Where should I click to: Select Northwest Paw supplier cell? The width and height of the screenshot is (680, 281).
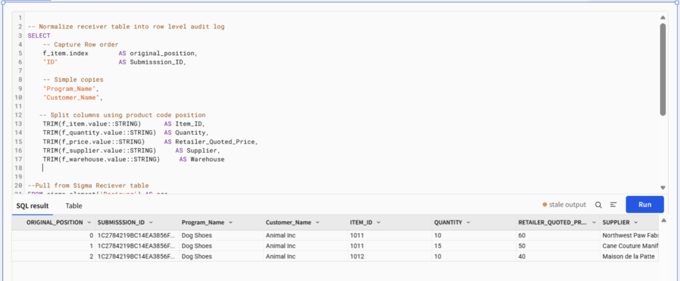point(629,235)
